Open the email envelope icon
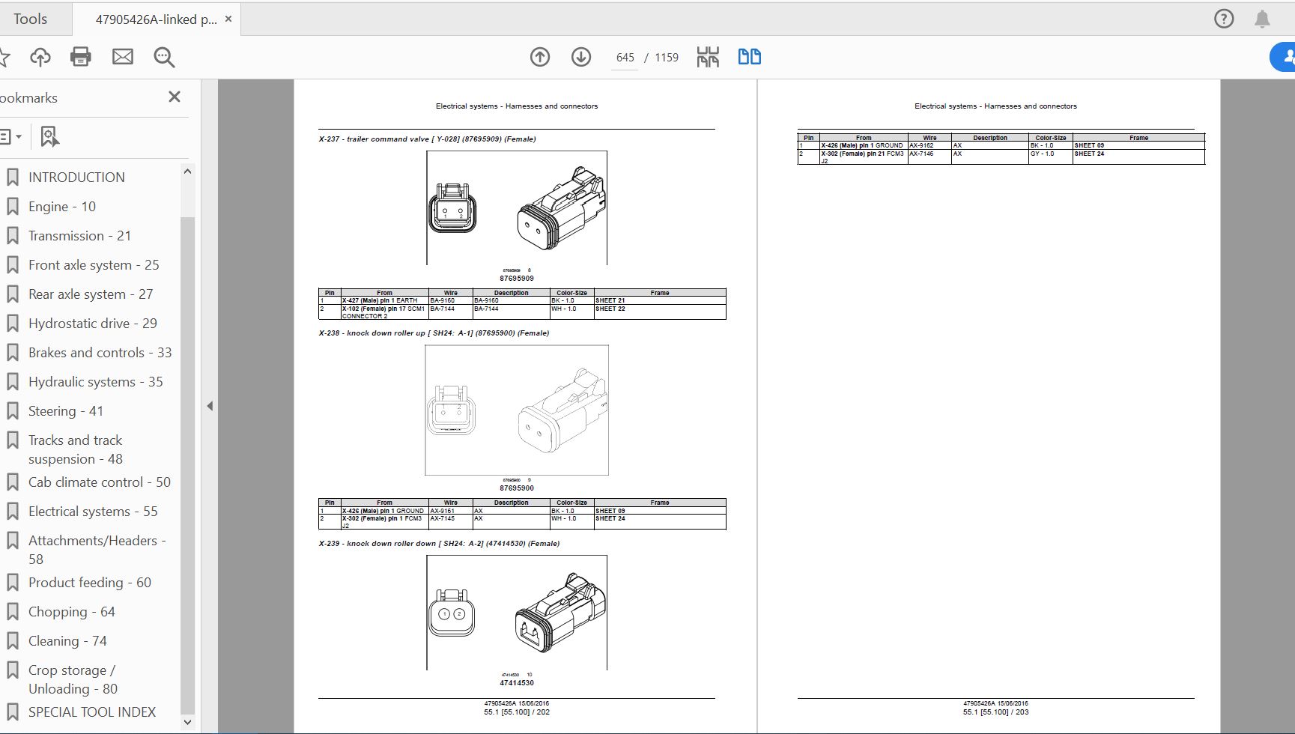The height and width of the screenshot is (734, 1295). (x=122, y=57)
